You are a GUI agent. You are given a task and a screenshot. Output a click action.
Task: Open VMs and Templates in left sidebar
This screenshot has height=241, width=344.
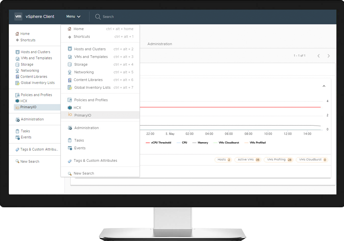point(36,58)
